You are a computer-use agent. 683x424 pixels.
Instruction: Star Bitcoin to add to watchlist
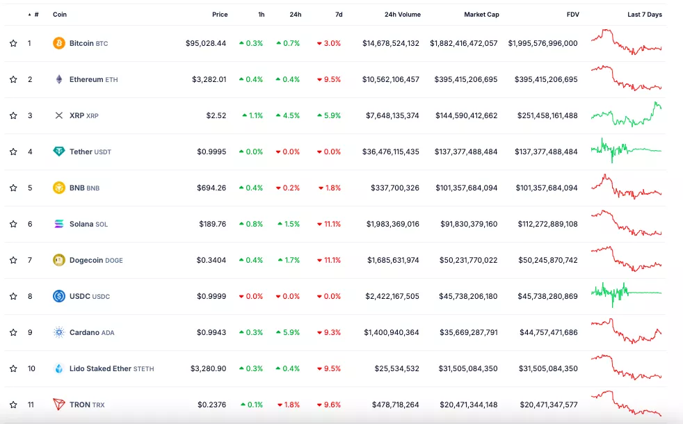pyautogui.click(x=13, y=43)
